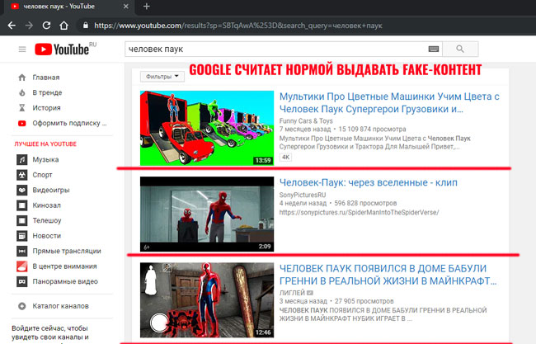Open the colored cars cartoon thumbnail
The height and width of the screenshot is (344, 536).
click(207, 128)
